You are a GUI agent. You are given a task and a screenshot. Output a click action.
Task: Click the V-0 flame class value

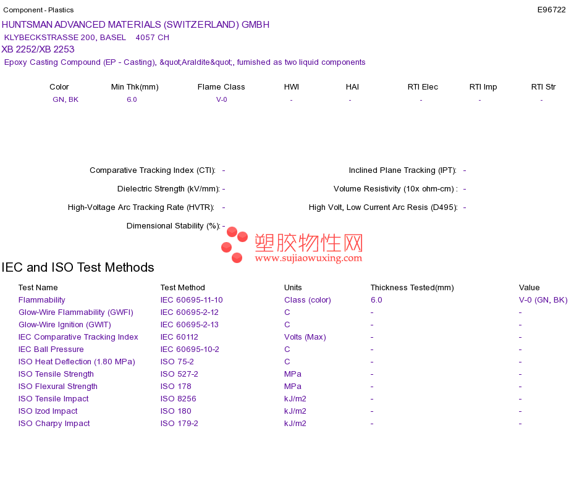[222, 99]
